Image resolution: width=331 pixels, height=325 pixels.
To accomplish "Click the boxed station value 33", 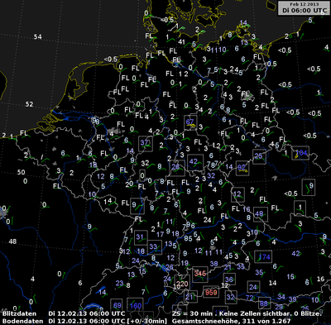I will (x=154, y=246).
